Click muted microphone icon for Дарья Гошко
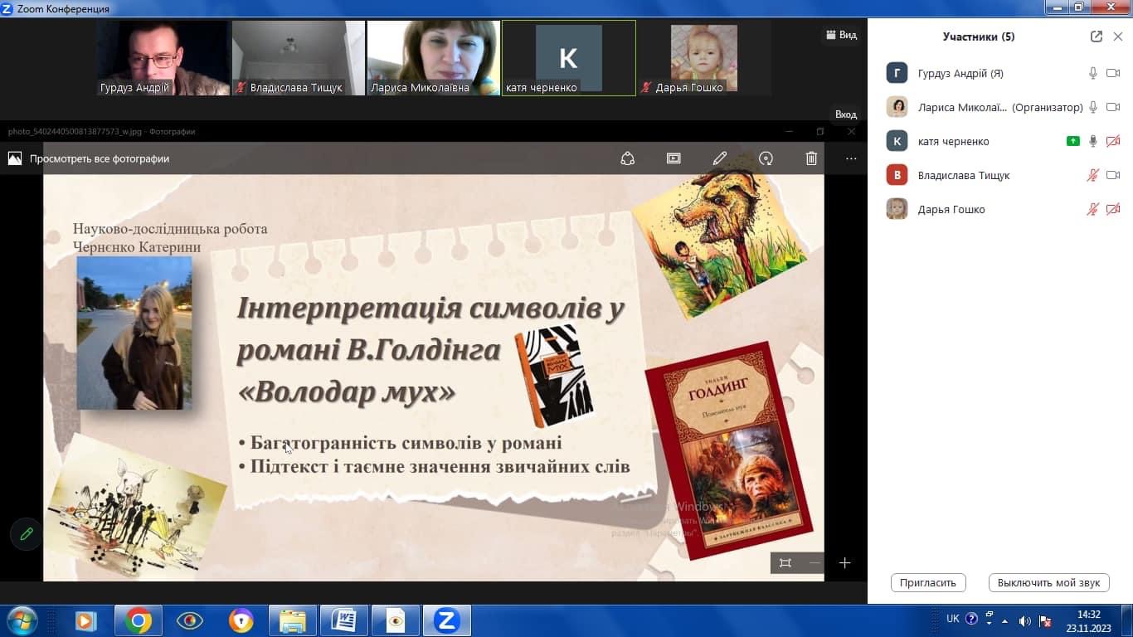 pos(1093,209)
